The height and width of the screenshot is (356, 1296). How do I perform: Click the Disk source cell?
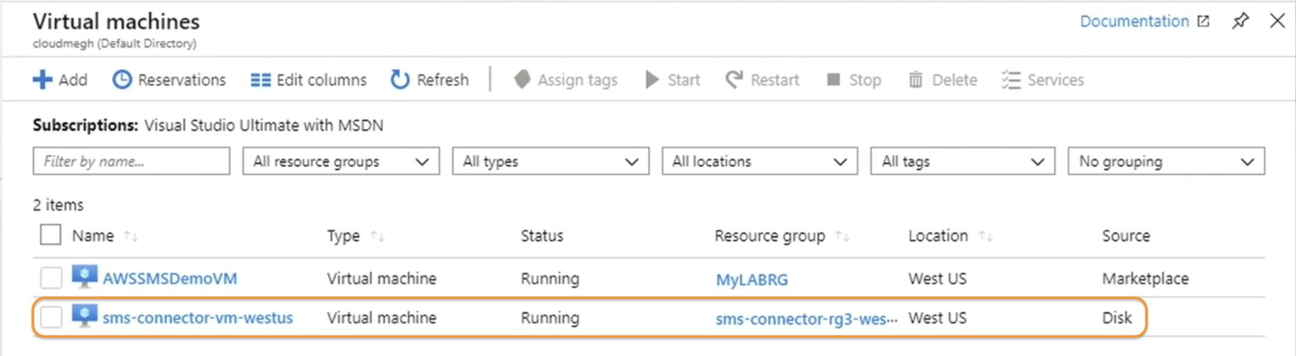coord(1117,318)
